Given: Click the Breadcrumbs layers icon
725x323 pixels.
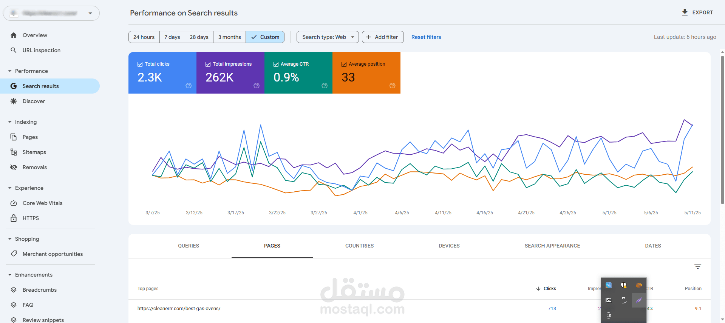Looking at the screenshot, I should tap(14, 290).
